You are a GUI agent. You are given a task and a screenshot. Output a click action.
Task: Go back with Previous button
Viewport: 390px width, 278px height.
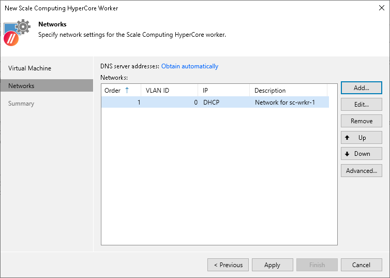coord(228,265)
